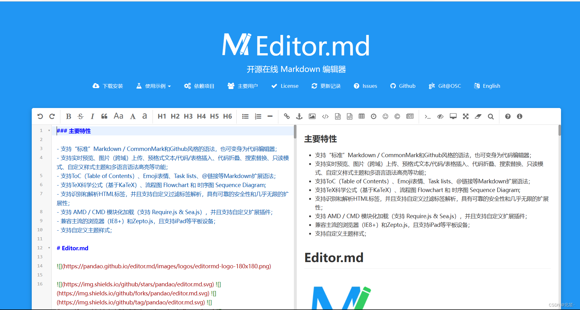The height and width of the screenshot is (310, 580).
Task: Open full-window HTML preview desktop icon
Action: tap(453, 116)
